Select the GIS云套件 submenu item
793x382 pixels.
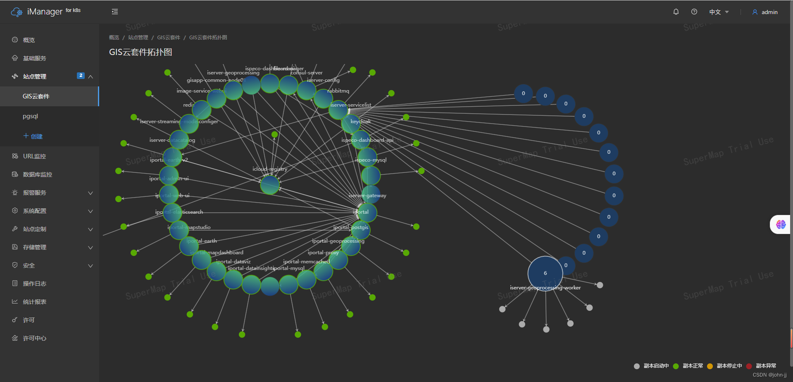(x=50, y=96)
